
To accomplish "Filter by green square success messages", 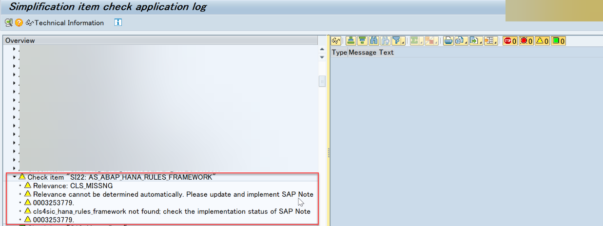I will (558, 41).
